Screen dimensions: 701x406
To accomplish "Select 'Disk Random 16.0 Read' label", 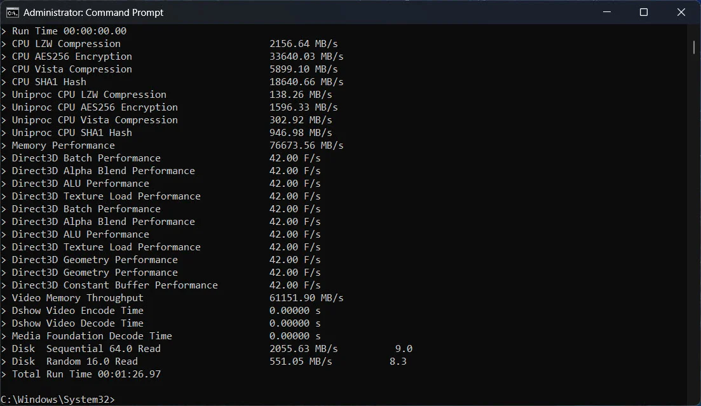I will tap(74, 362).
